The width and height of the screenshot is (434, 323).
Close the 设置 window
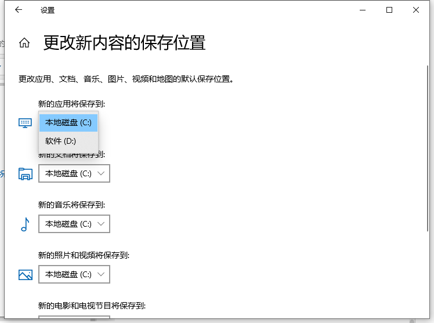click(416, 10)
